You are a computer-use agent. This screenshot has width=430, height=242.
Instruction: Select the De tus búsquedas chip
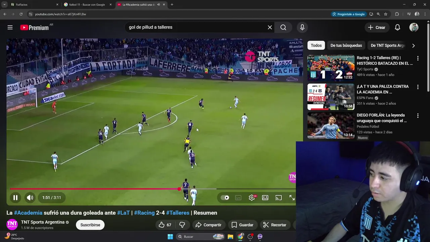tap(346, 45)
